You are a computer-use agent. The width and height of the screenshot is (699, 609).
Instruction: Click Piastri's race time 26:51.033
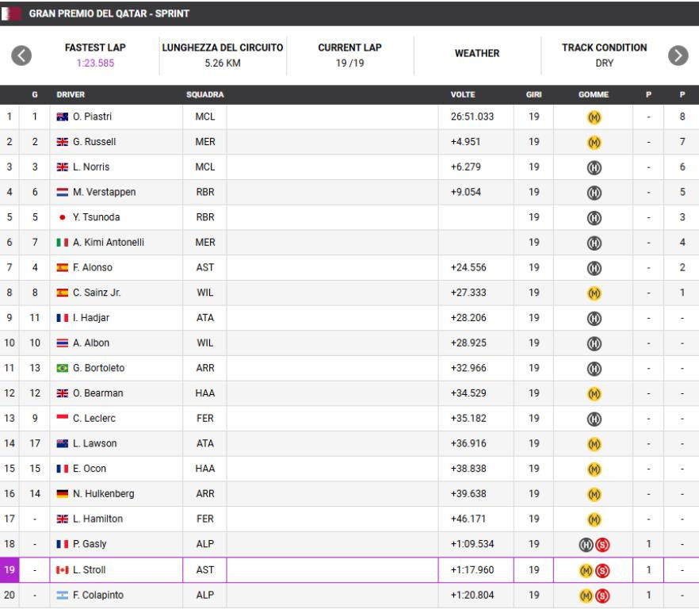pyautogui.click(x=472, y=117)
